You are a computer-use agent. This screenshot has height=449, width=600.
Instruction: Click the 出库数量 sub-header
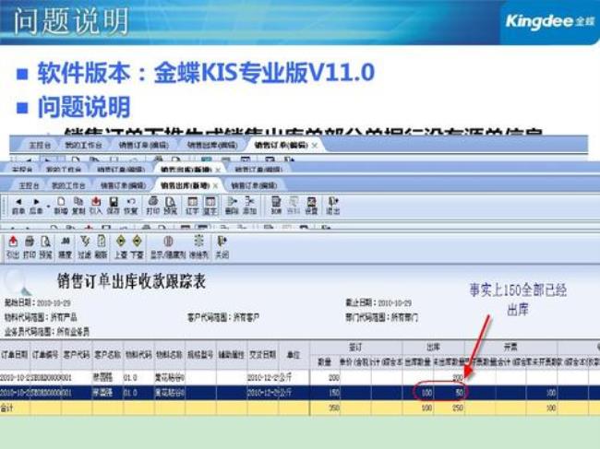click(417, 361)
